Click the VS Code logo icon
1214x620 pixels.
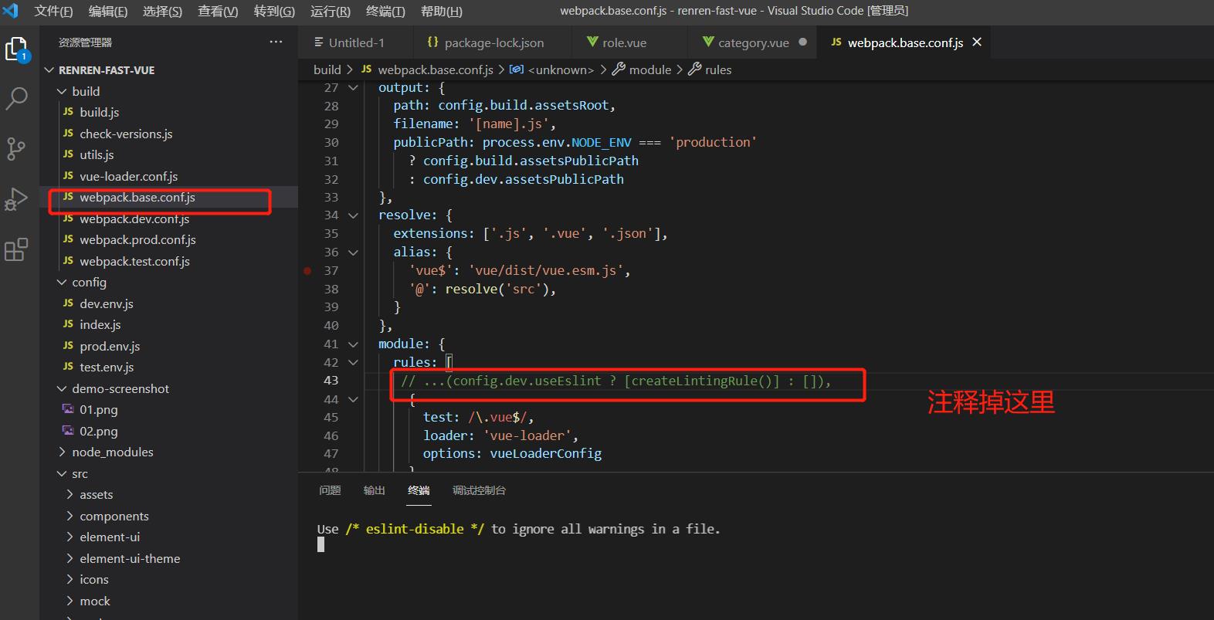[11, 11]
